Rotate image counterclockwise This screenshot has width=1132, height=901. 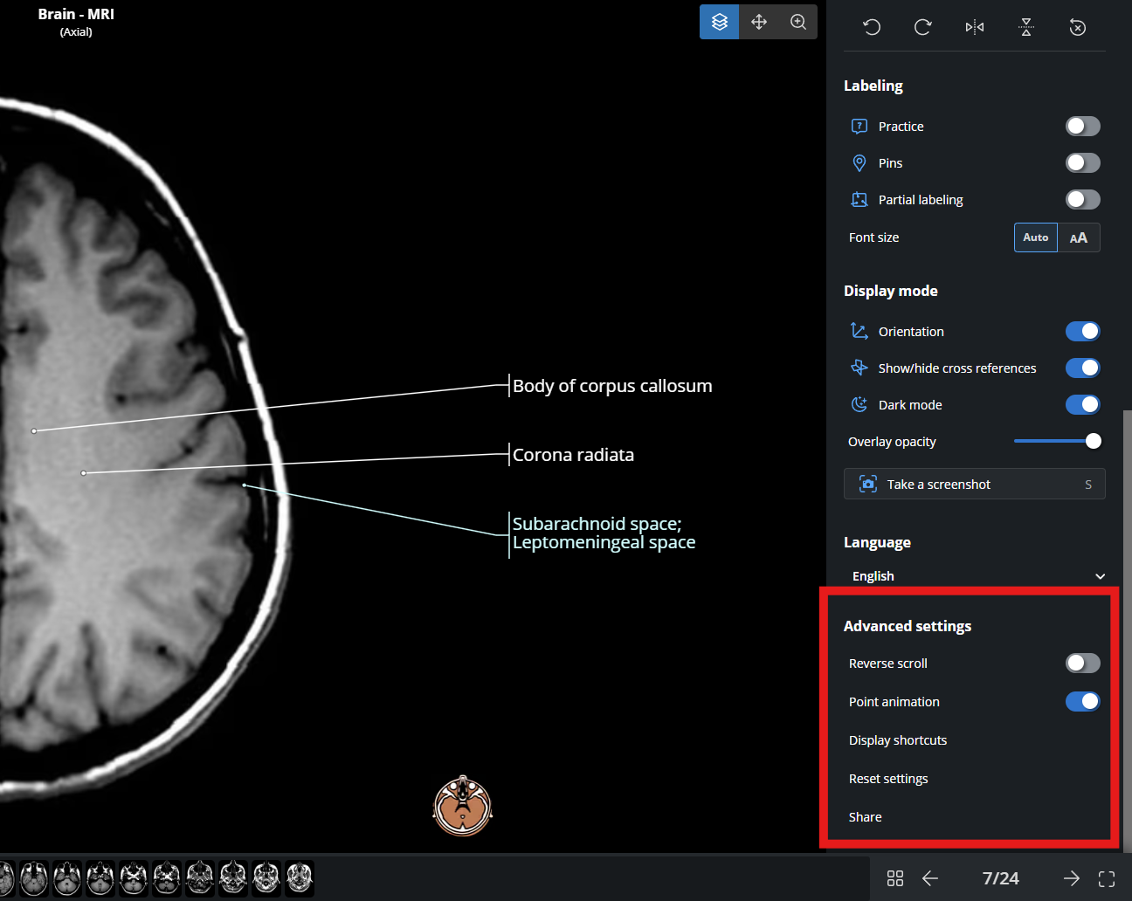pos(871,27)
